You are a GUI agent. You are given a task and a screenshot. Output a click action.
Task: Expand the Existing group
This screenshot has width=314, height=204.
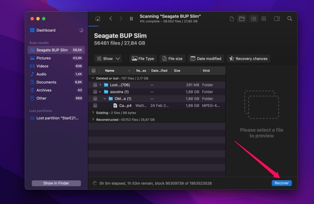[x=93, y=113]
